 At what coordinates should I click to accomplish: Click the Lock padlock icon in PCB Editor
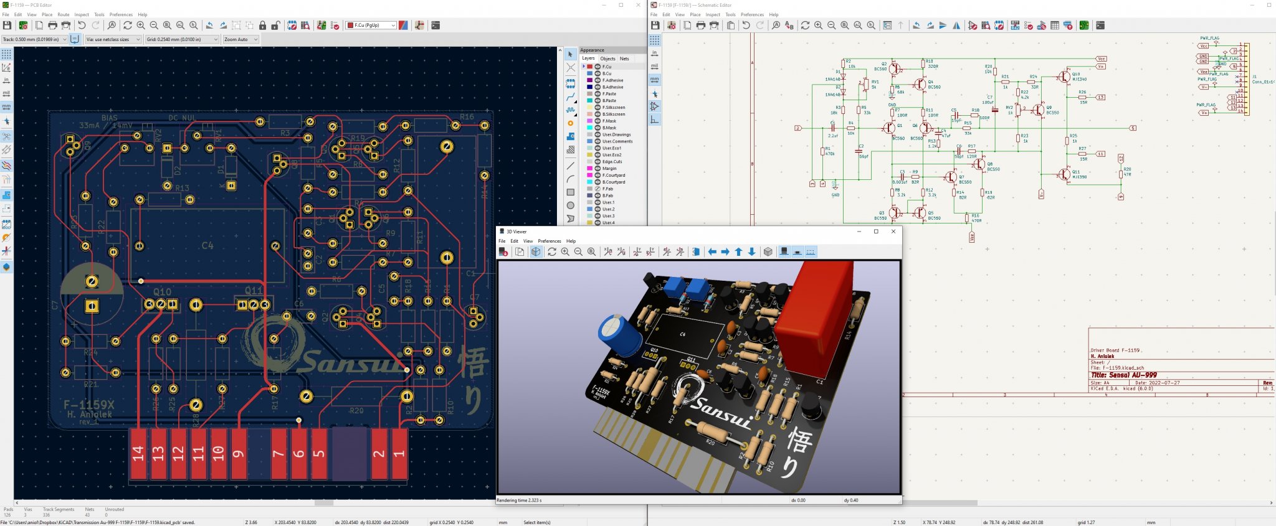coord(263,26)
